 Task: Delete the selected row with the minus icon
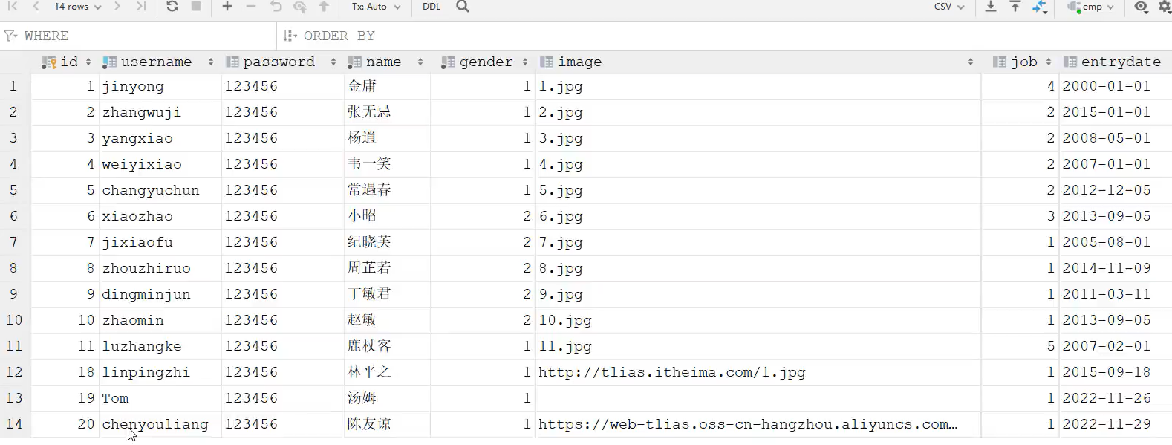[x=251, y=7]
